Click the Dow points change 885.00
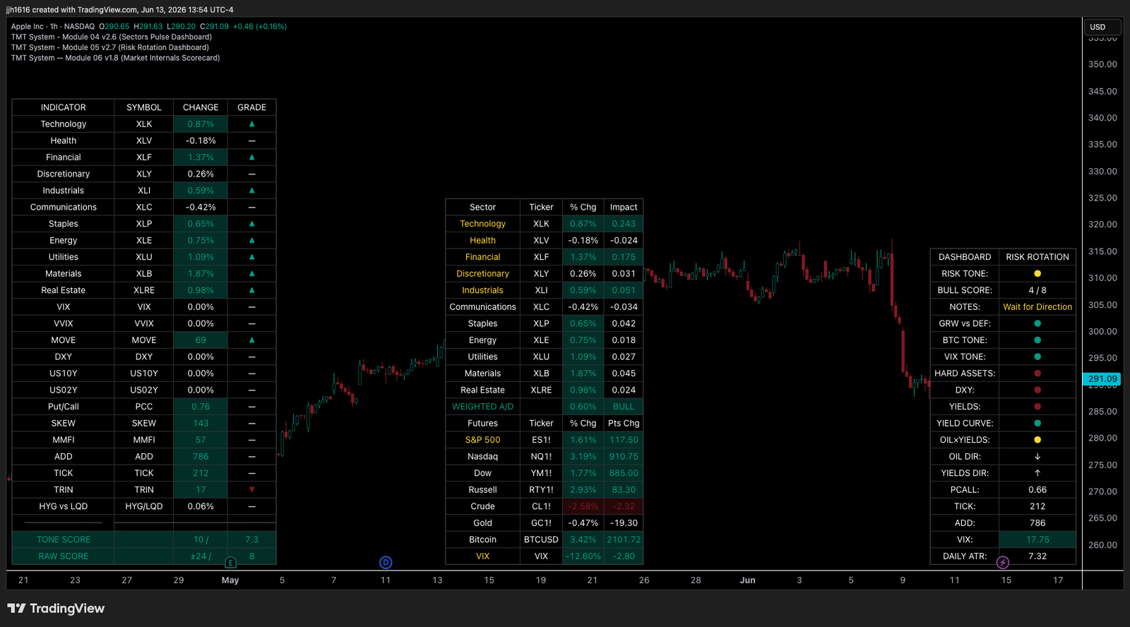 [x=624, y=473]
